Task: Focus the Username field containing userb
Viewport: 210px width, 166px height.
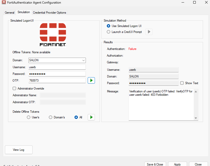Action: point(57,67)
